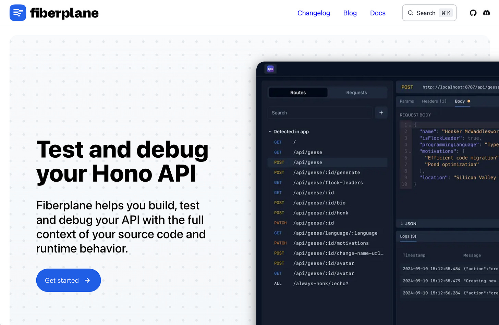
Task: Click the fpx app icon in the preview
Action: (x=270, y=69)
